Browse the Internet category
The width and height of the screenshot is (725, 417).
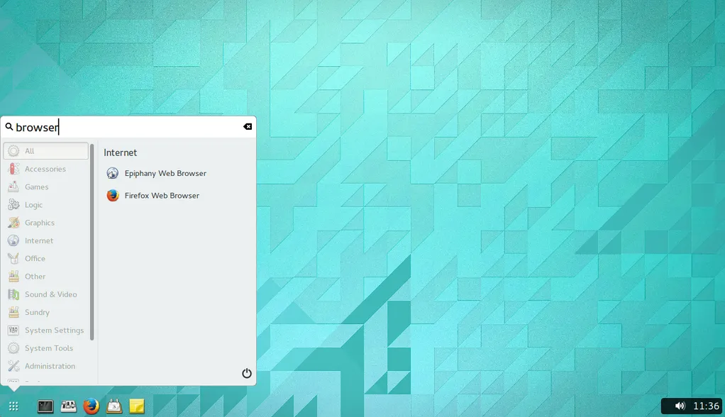39,240
